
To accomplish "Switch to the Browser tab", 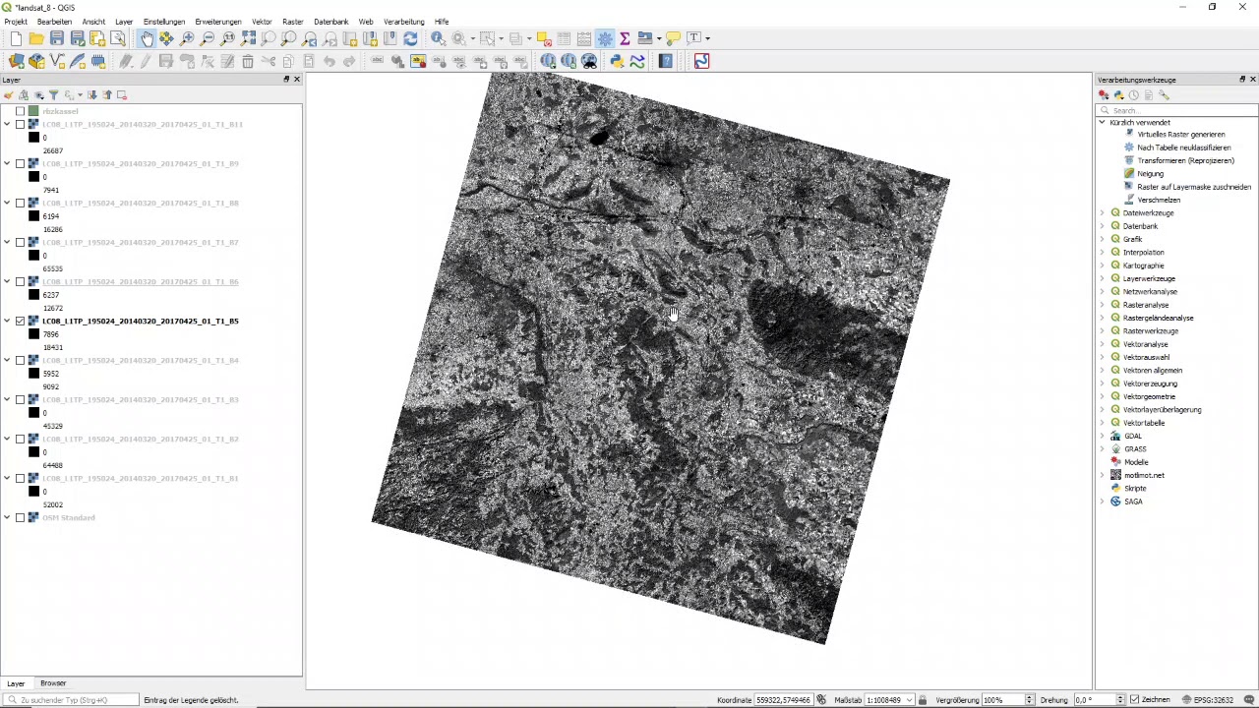I will pos(53,683).
